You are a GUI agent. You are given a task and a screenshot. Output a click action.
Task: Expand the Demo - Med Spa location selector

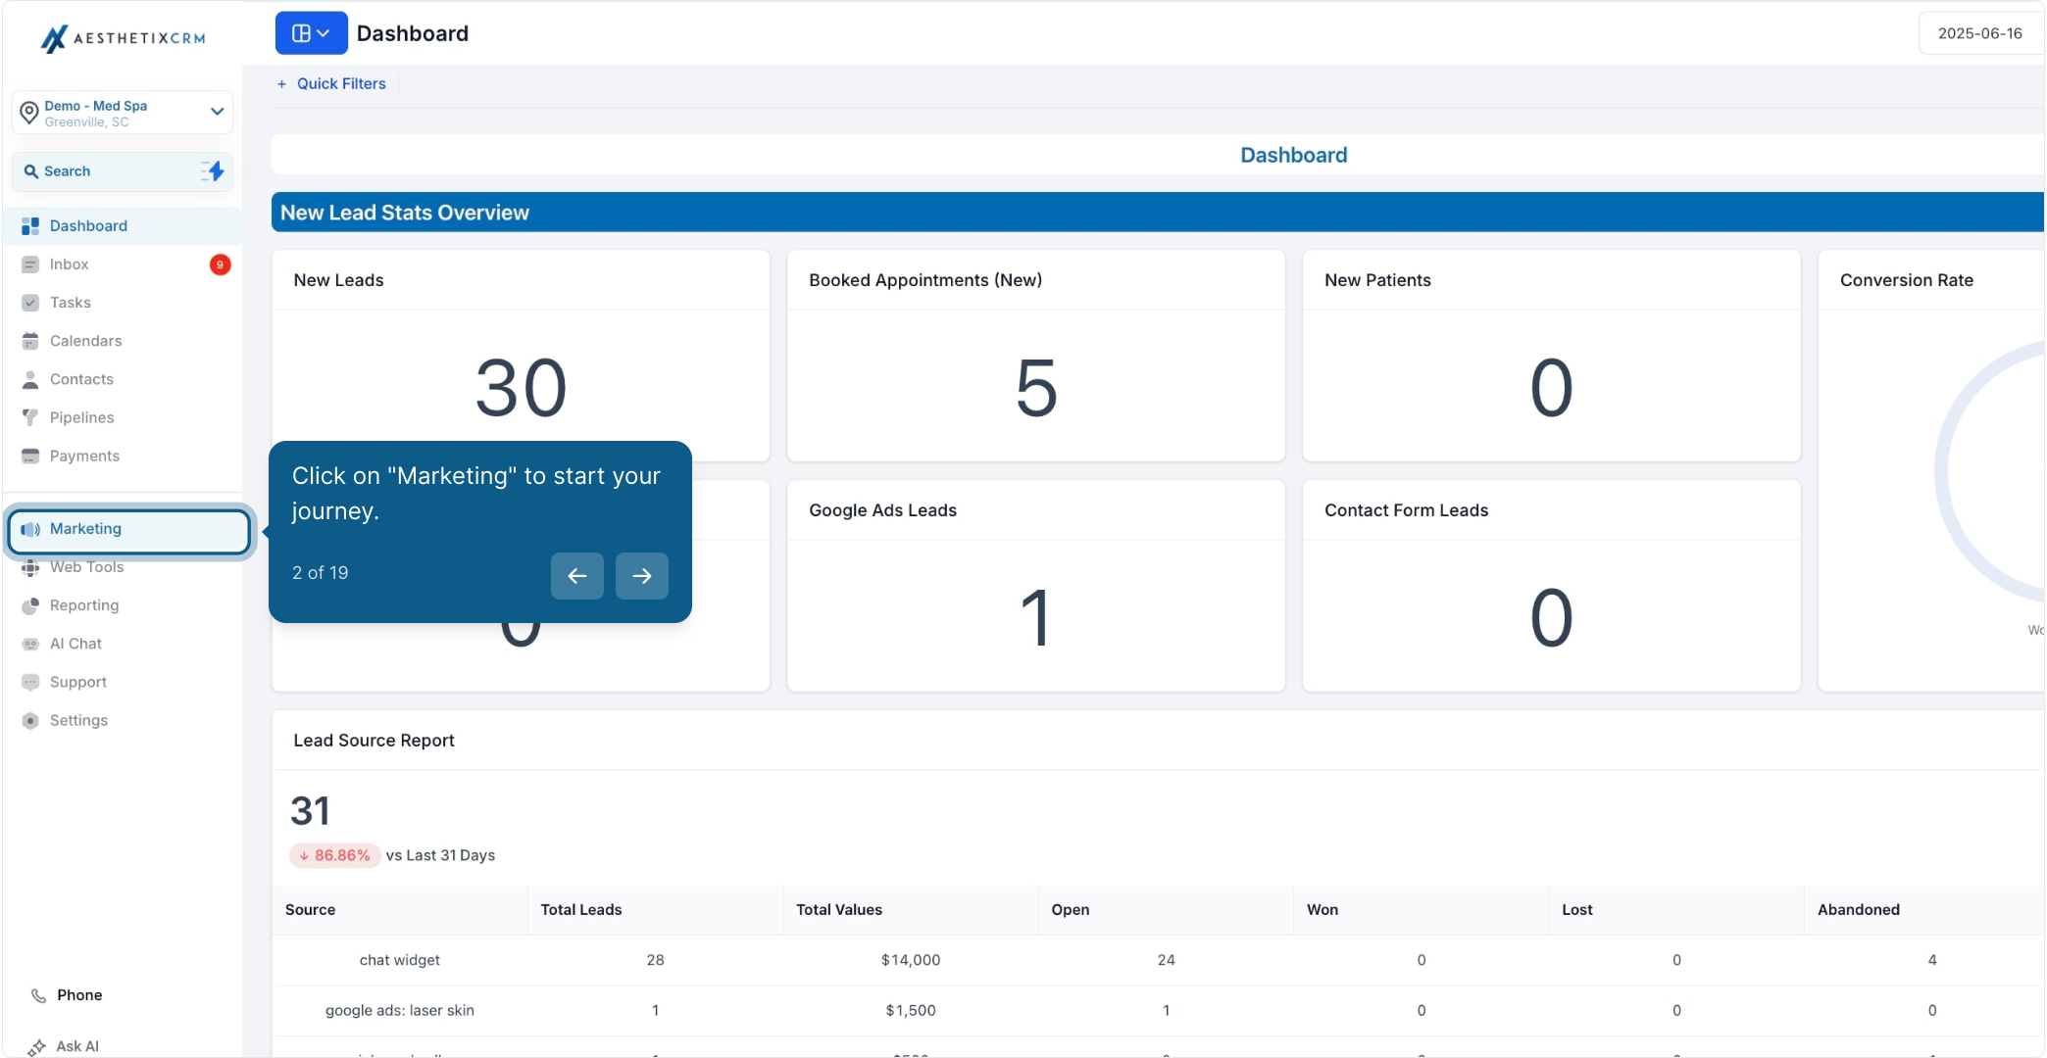pyautogui.click(x=123, y=113)
